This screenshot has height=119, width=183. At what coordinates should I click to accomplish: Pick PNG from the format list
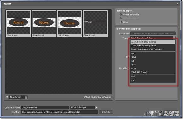point(153,54)
